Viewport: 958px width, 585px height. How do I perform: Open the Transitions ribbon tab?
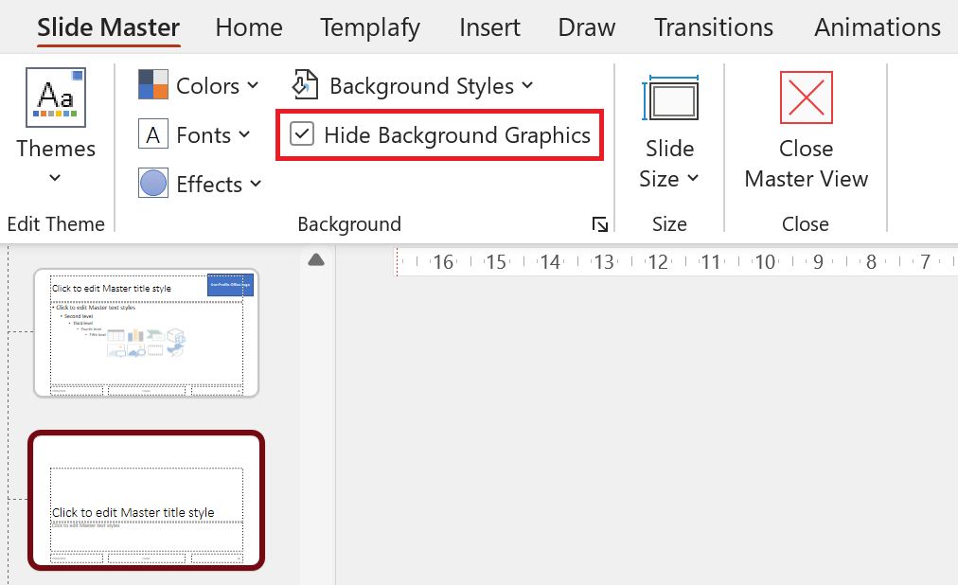pyautogui.click(x=713, y=27)
